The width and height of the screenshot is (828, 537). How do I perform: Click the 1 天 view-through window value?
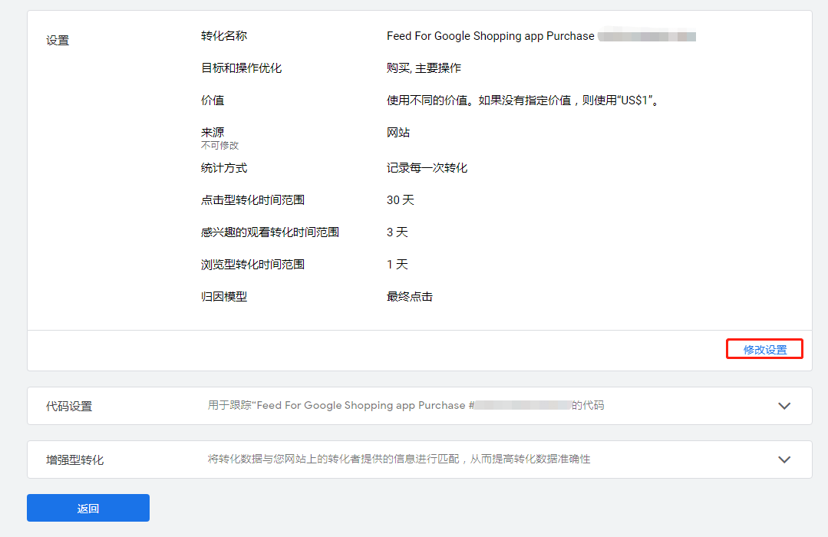pos(394,264)
